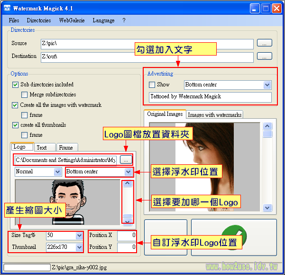Click the Tattooed by Watermark Magick field
The image size is (285, 275).
210,97
